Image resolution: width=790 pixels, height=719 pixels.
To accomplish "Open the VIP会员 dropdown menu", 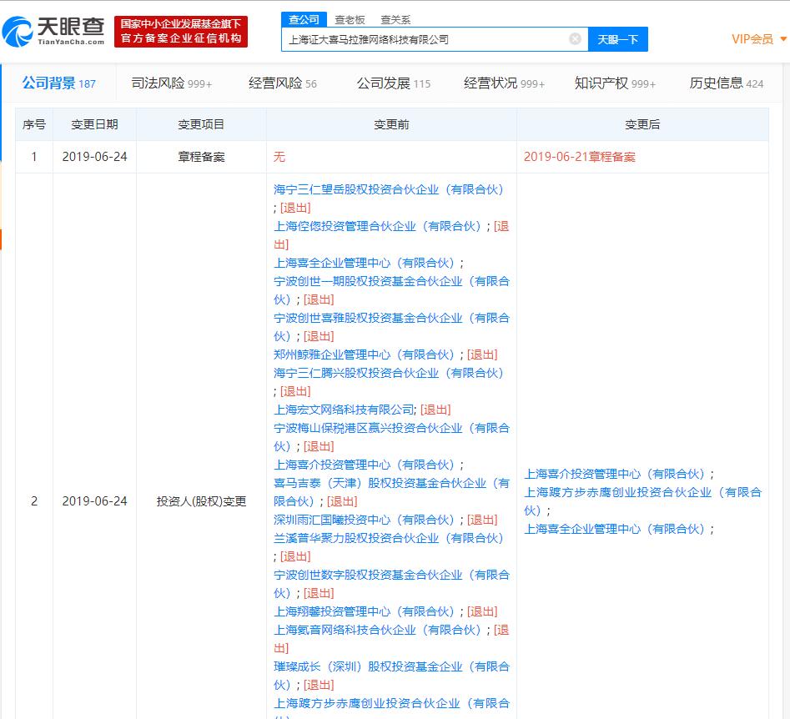I will 757,39.
